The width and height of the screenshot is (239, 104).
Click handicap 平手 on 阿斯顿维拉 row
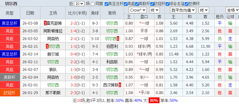tap(144, 31)
